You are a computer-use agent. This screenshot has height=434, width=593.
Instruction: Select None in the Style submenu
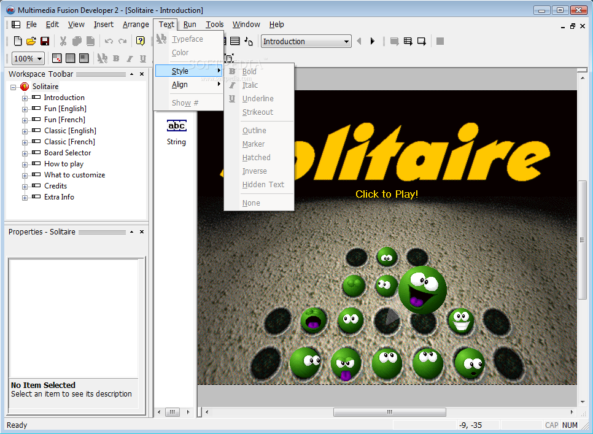(x=259, y=203)
